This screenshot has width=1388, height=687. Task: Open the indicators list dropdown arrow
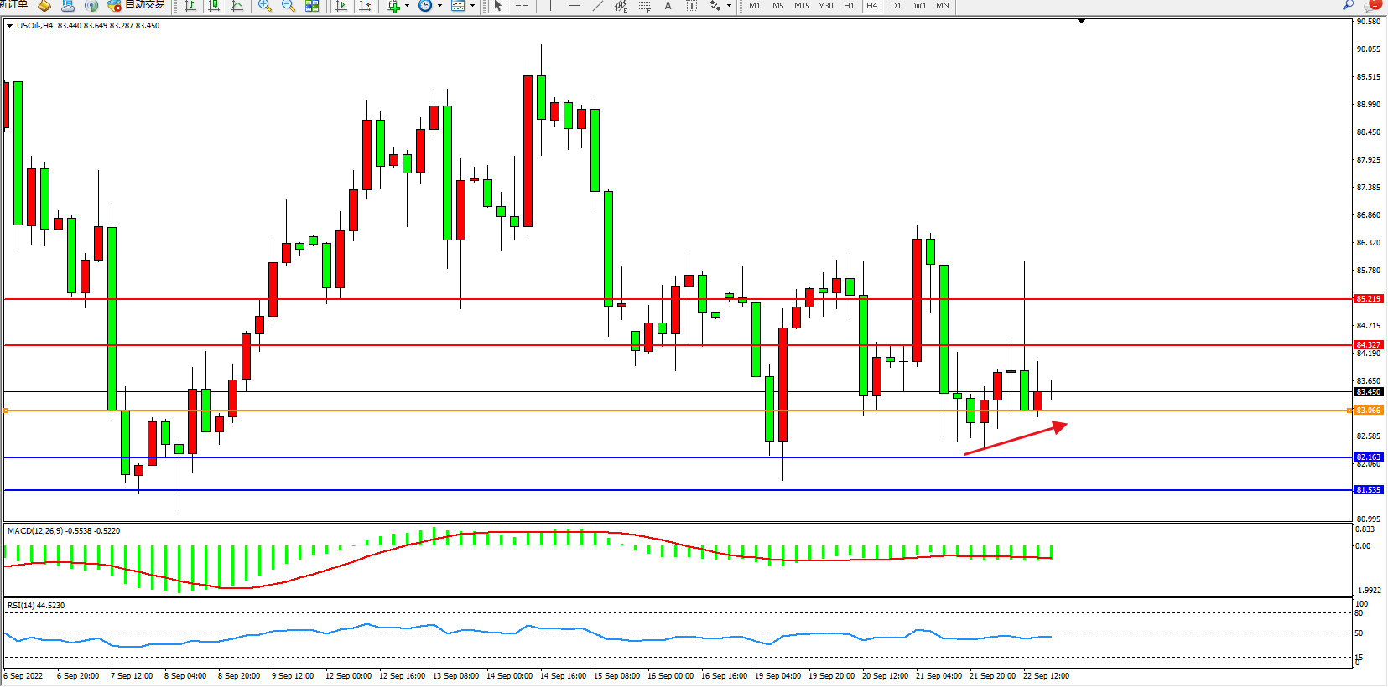(x=408, y=6)
